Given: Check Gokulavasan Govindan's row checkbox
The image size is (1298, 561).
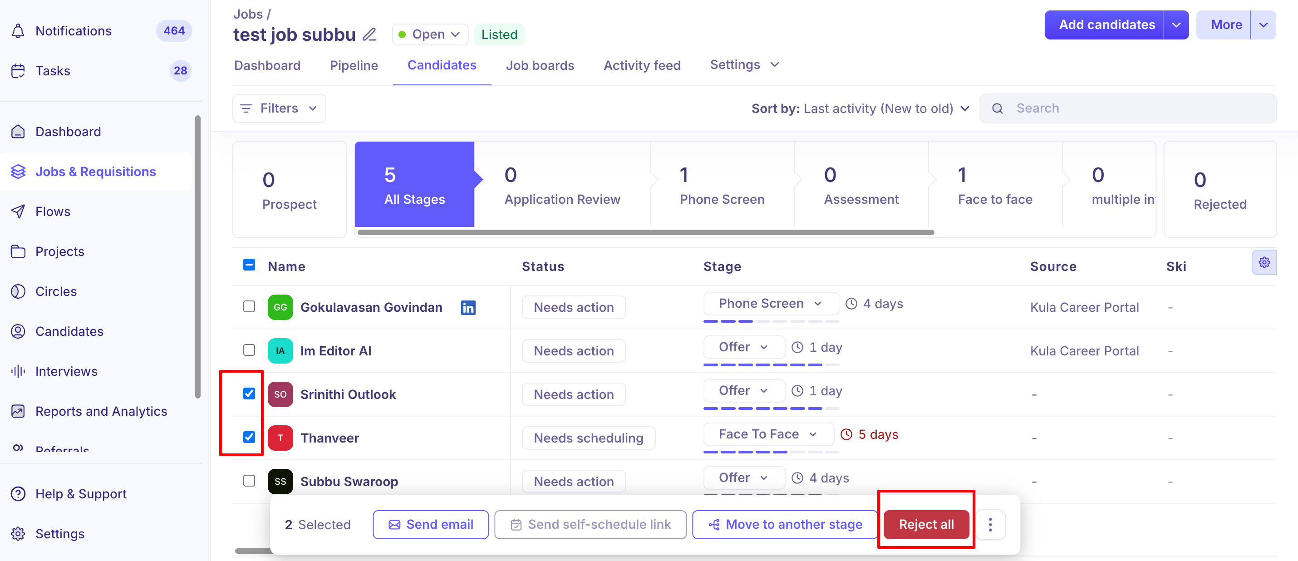Looking at the screenshot, I should [249, 306].
